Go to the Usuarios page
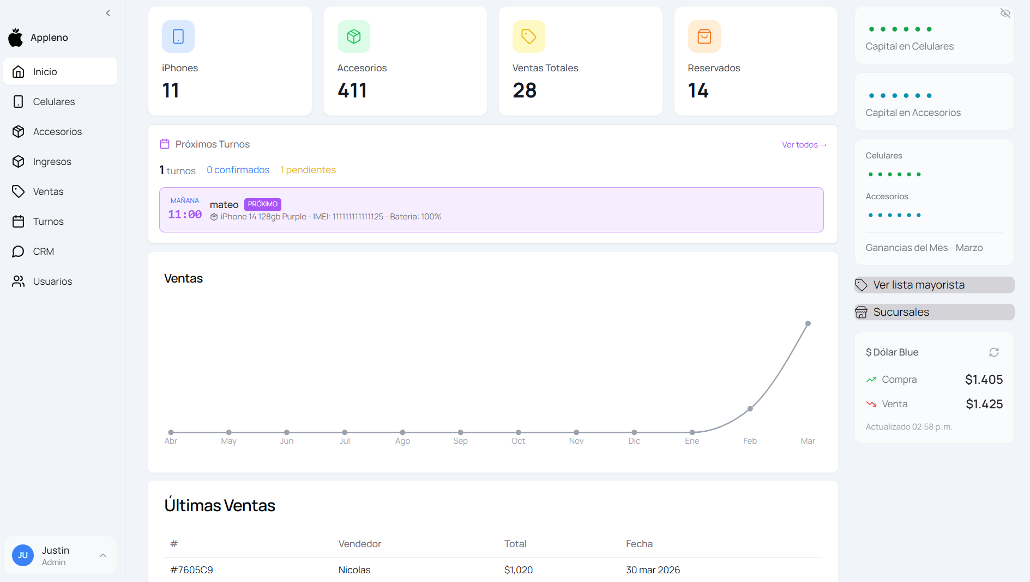Viewport: 1030px width, 582px height. tap(52, 281)
